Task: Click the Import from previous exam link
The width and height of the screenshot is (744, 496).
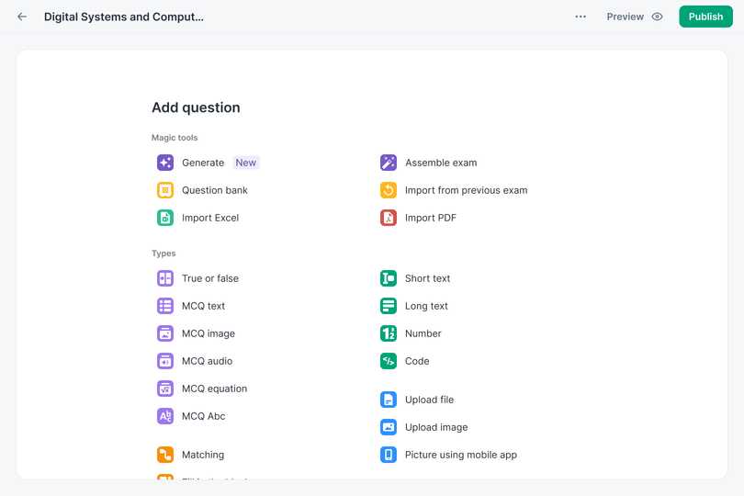Action: pos(466,190)
